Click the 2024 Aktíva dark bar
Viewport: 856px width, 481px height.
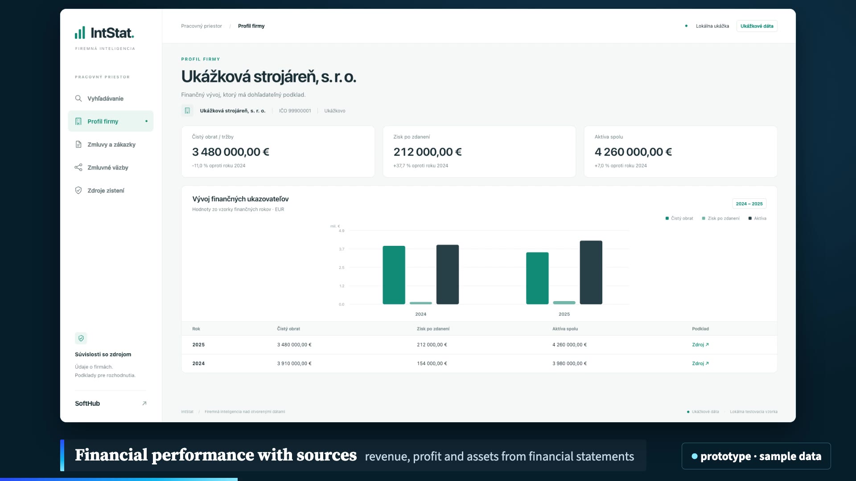coord(448,275)
